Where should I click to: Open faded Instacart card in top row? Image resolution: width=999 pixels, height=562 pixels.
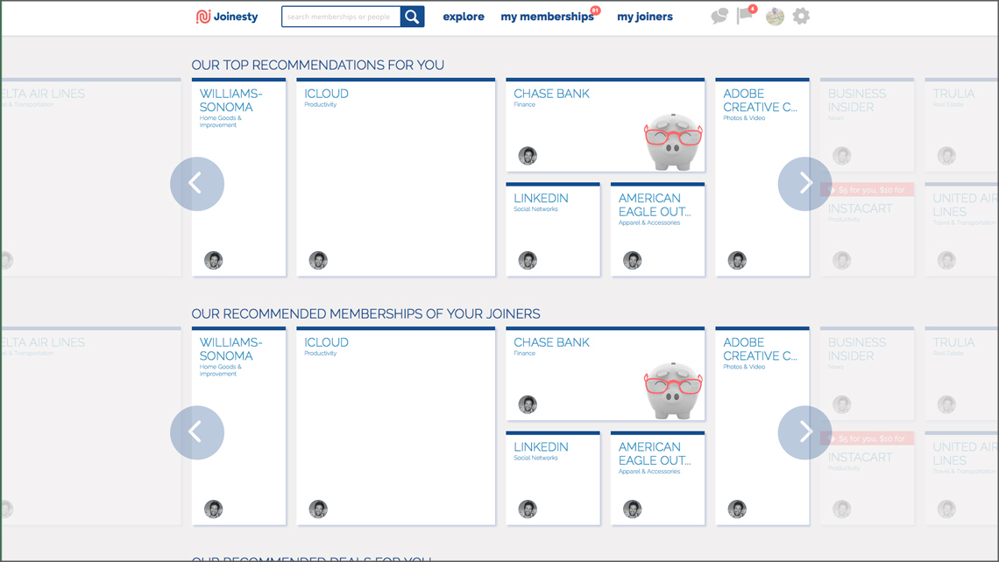[x=868, y=229]
